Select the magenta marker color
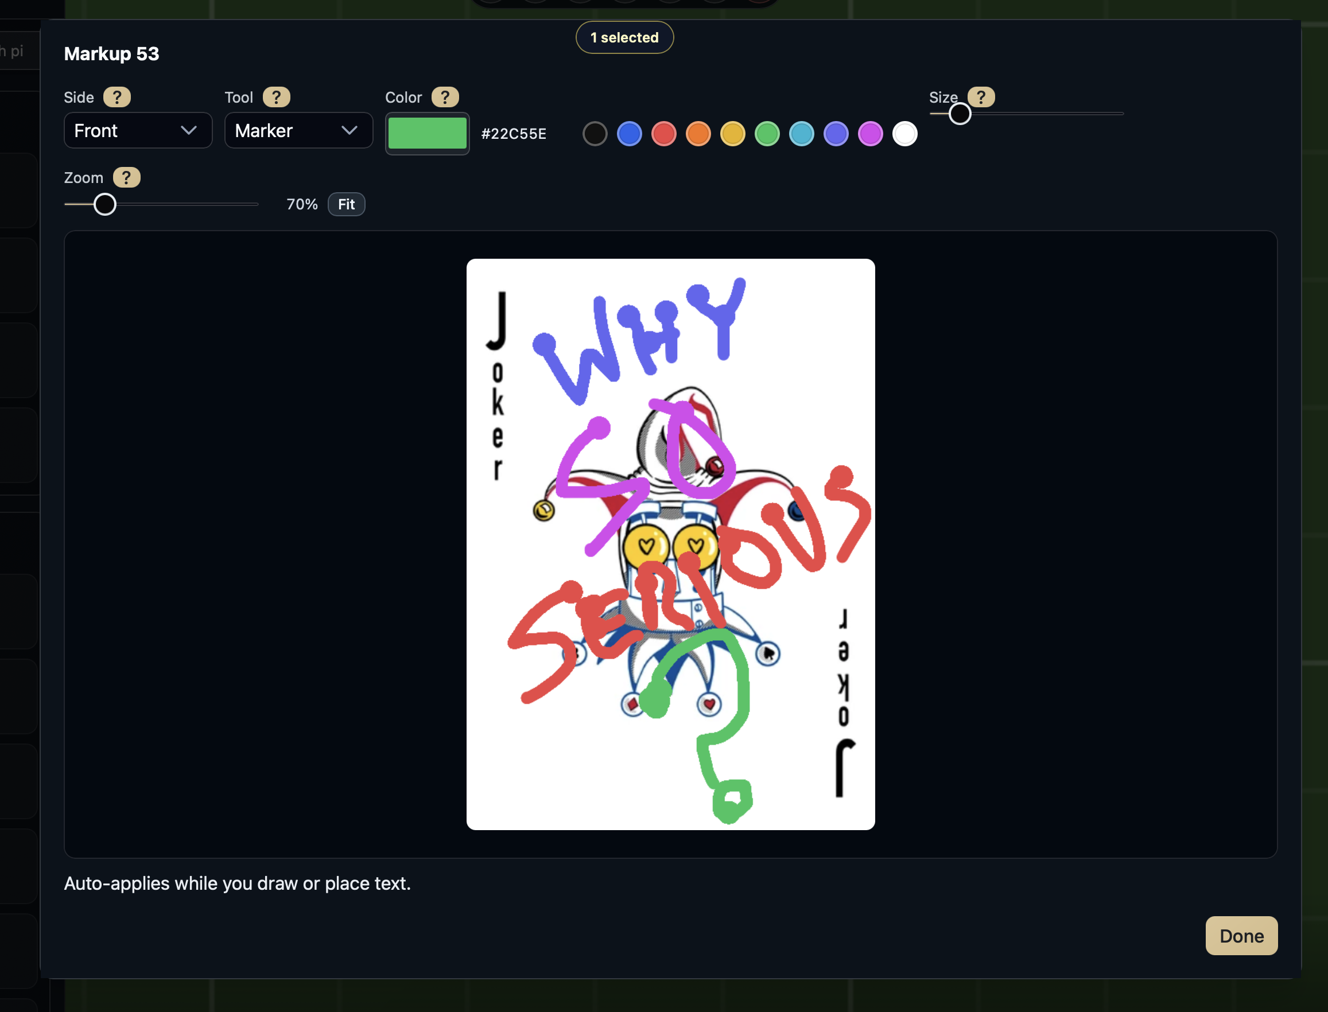This screenshot has width=1328, height=1012. pyautogui.click(x=870, y=133)
